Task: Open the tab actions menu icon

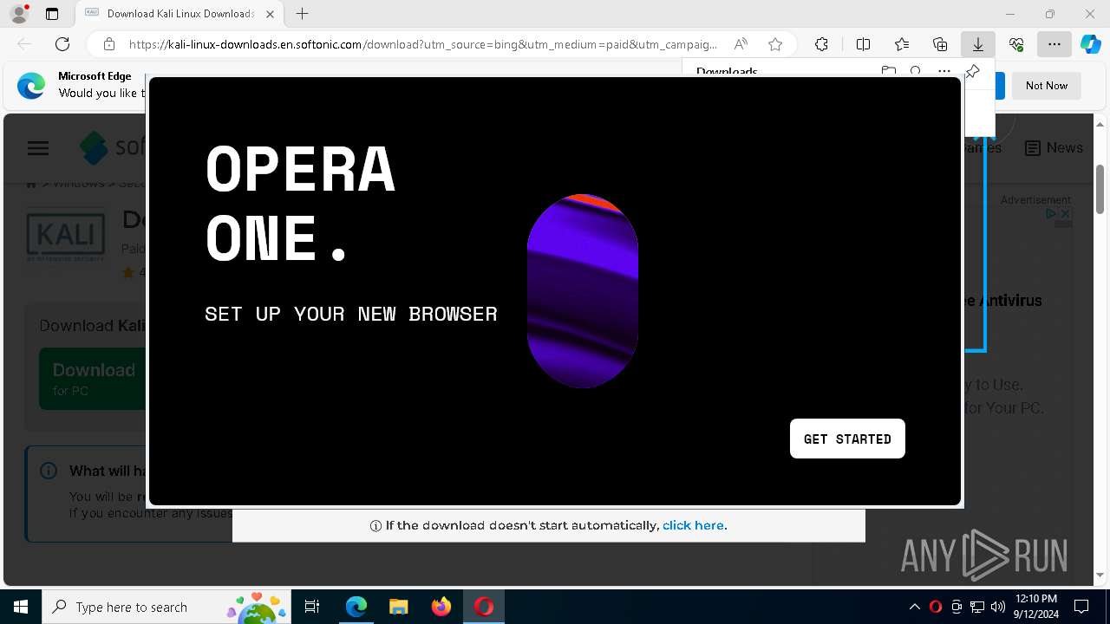Action: (x=52, y=14)
